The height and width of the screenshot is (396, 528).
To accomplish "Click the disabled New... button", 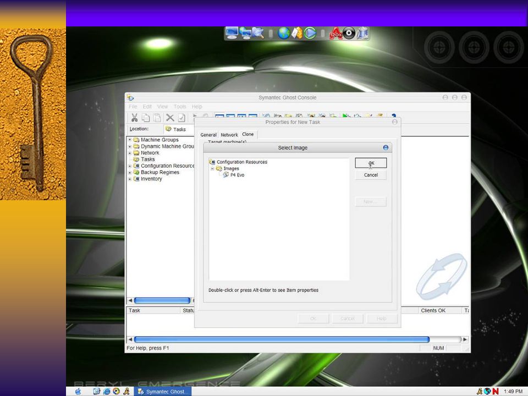I will tap(371, 201).
